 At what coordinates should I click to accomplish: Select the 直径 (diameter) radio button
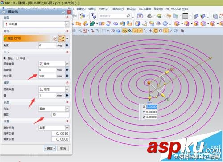[x=5, y=58]
